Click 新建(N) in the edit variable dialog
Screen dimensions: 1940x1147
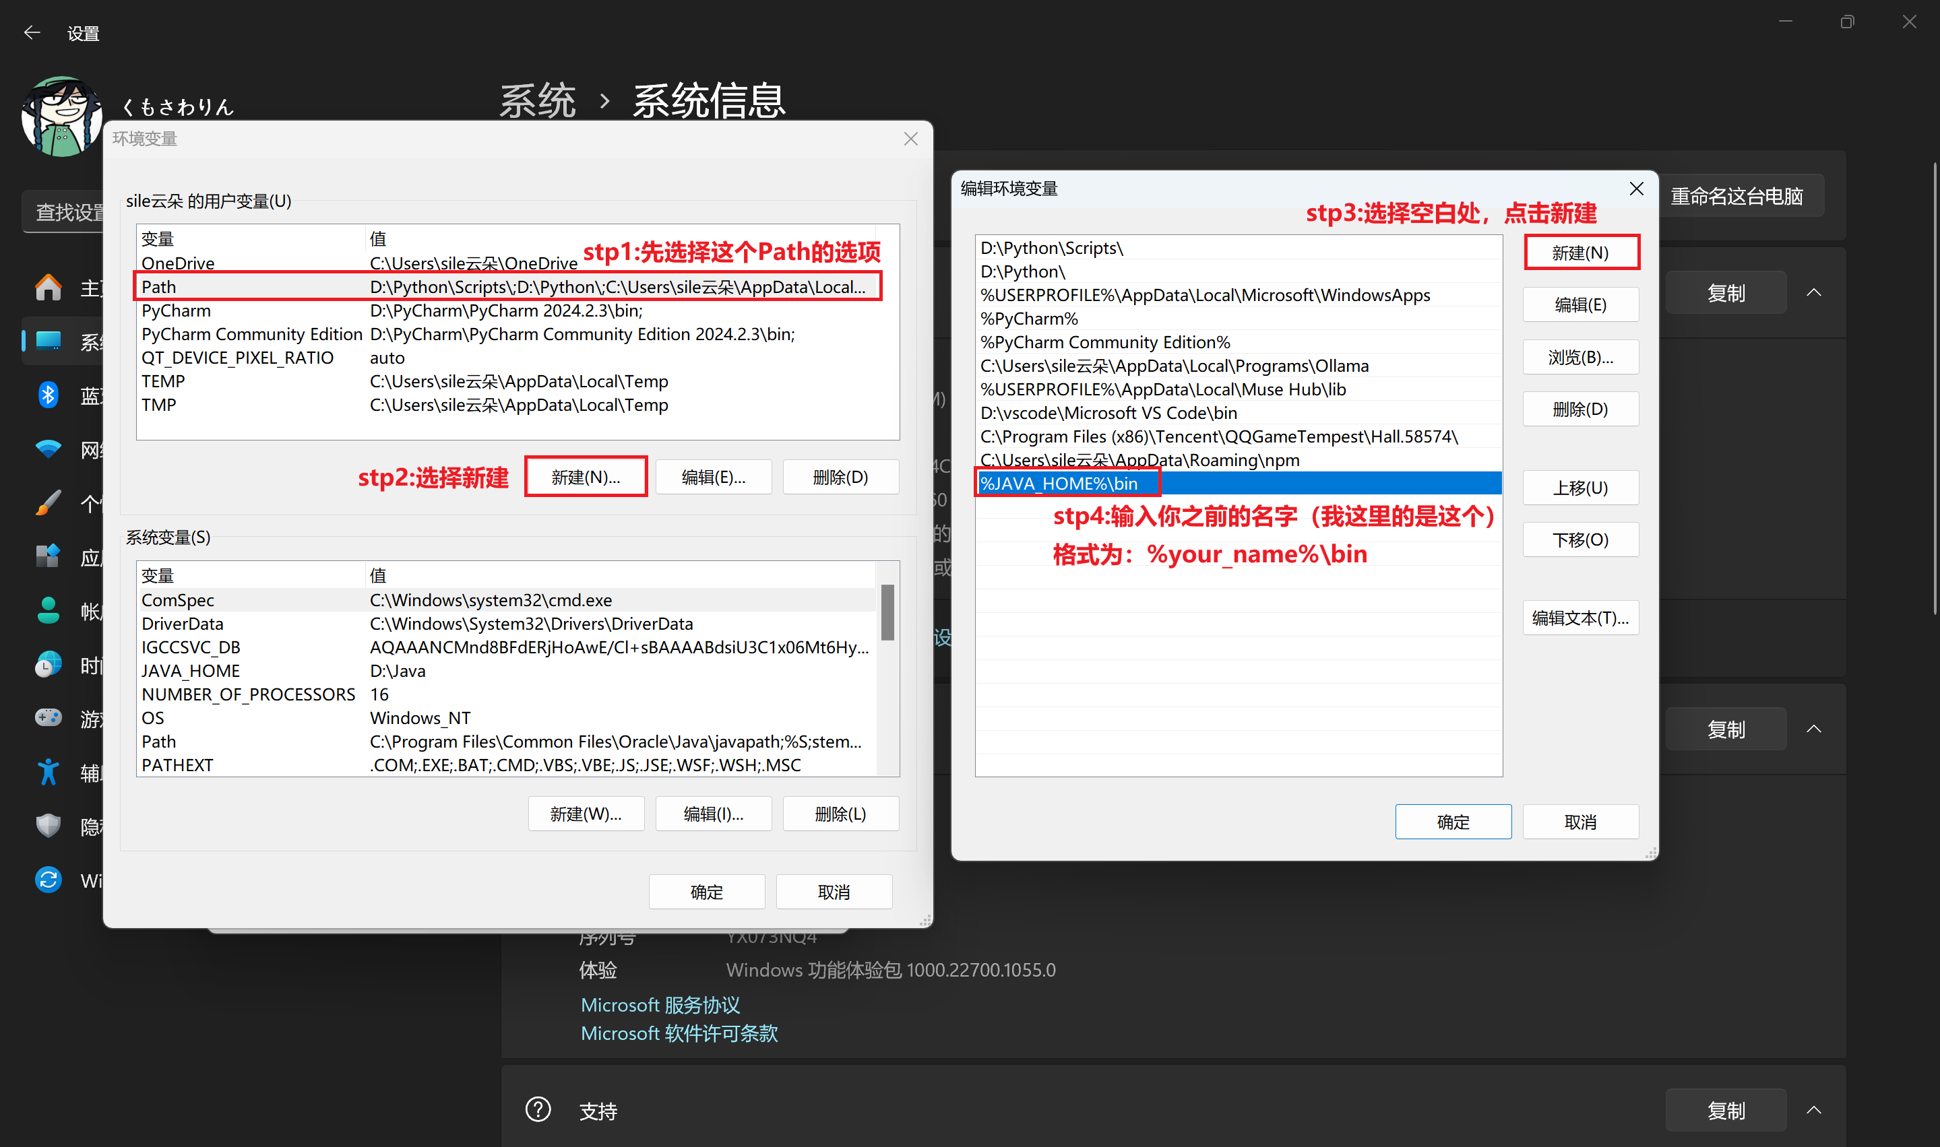coord(1580,253)
